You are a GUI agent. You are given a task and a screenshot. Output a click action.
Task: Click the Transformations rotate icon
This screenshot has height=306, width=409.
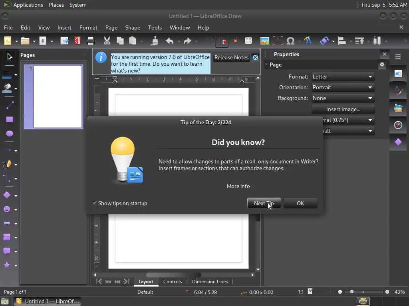tap(324, 41)
